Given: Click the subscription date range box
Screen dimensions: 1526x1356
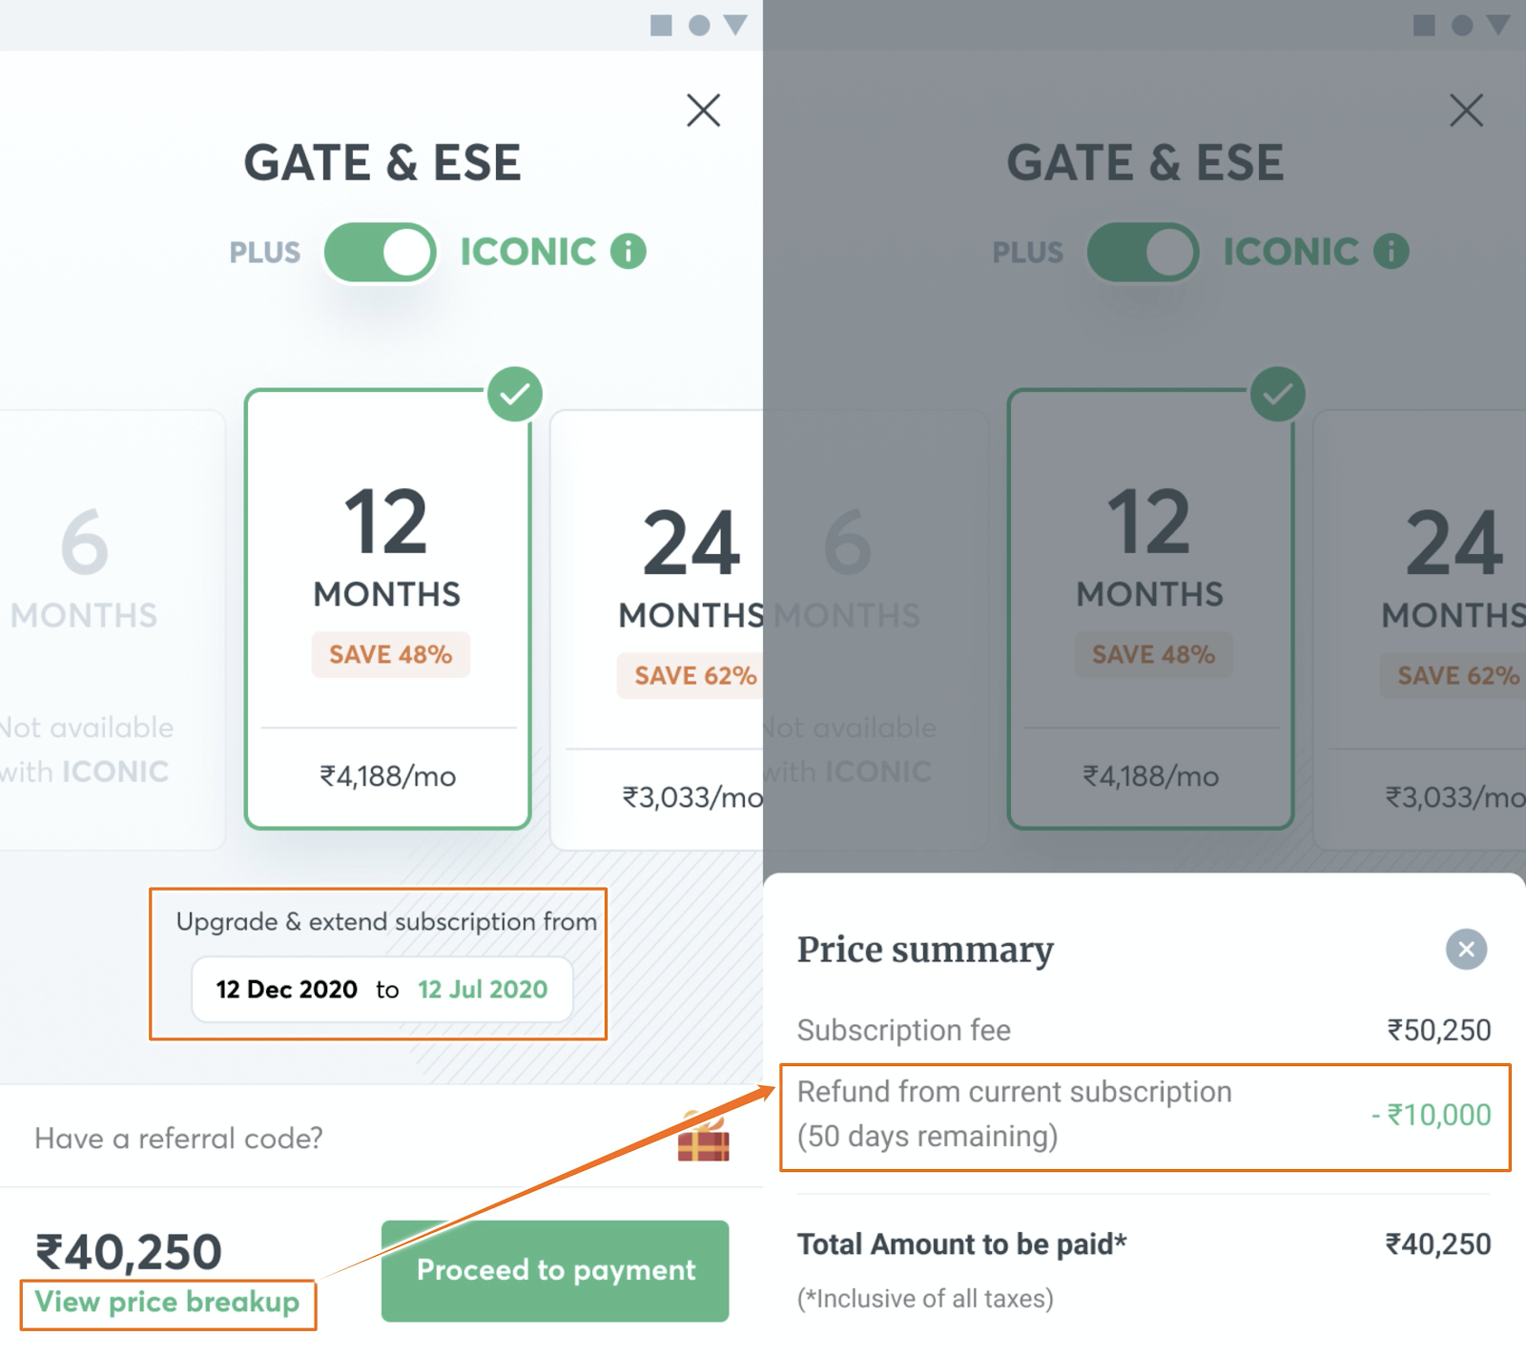Looking at the screenshot, I should 381,990.
